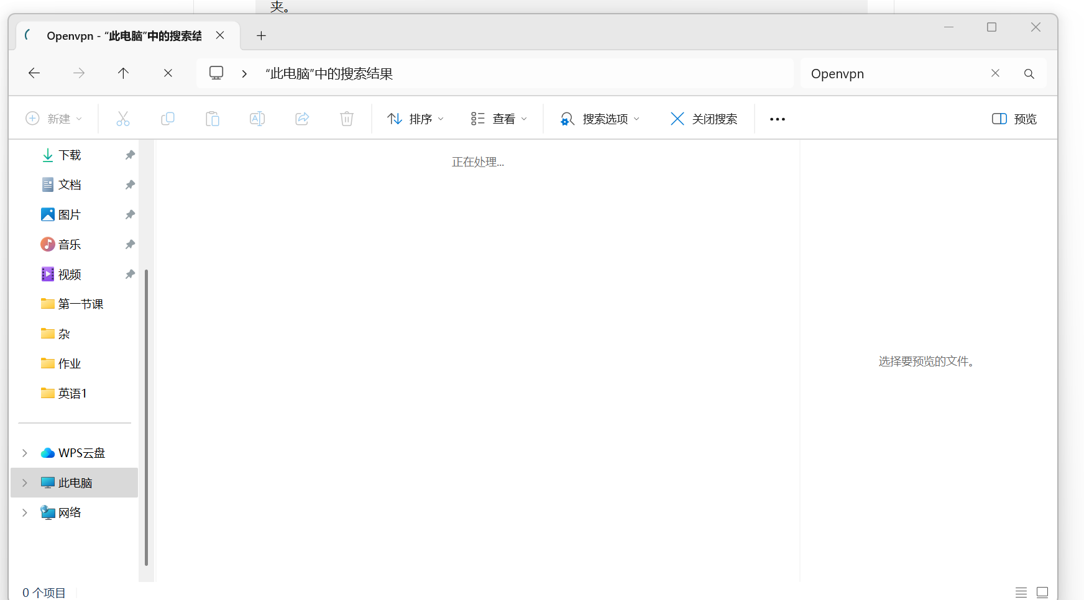Screen dimensions: 1084x600
Task: Open the ... see more menu
Action: pyautogui.click(x=777, y=118)
